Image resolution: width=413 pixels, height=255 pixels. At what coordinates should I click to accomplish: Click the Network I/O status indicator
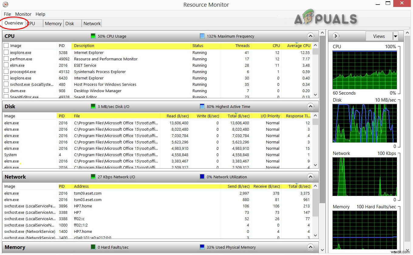[93, 177]
